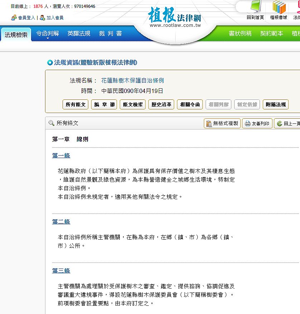Click the 所有條文 button
Image resolution: width=300 pixels, height=314 pixels.
75,104
